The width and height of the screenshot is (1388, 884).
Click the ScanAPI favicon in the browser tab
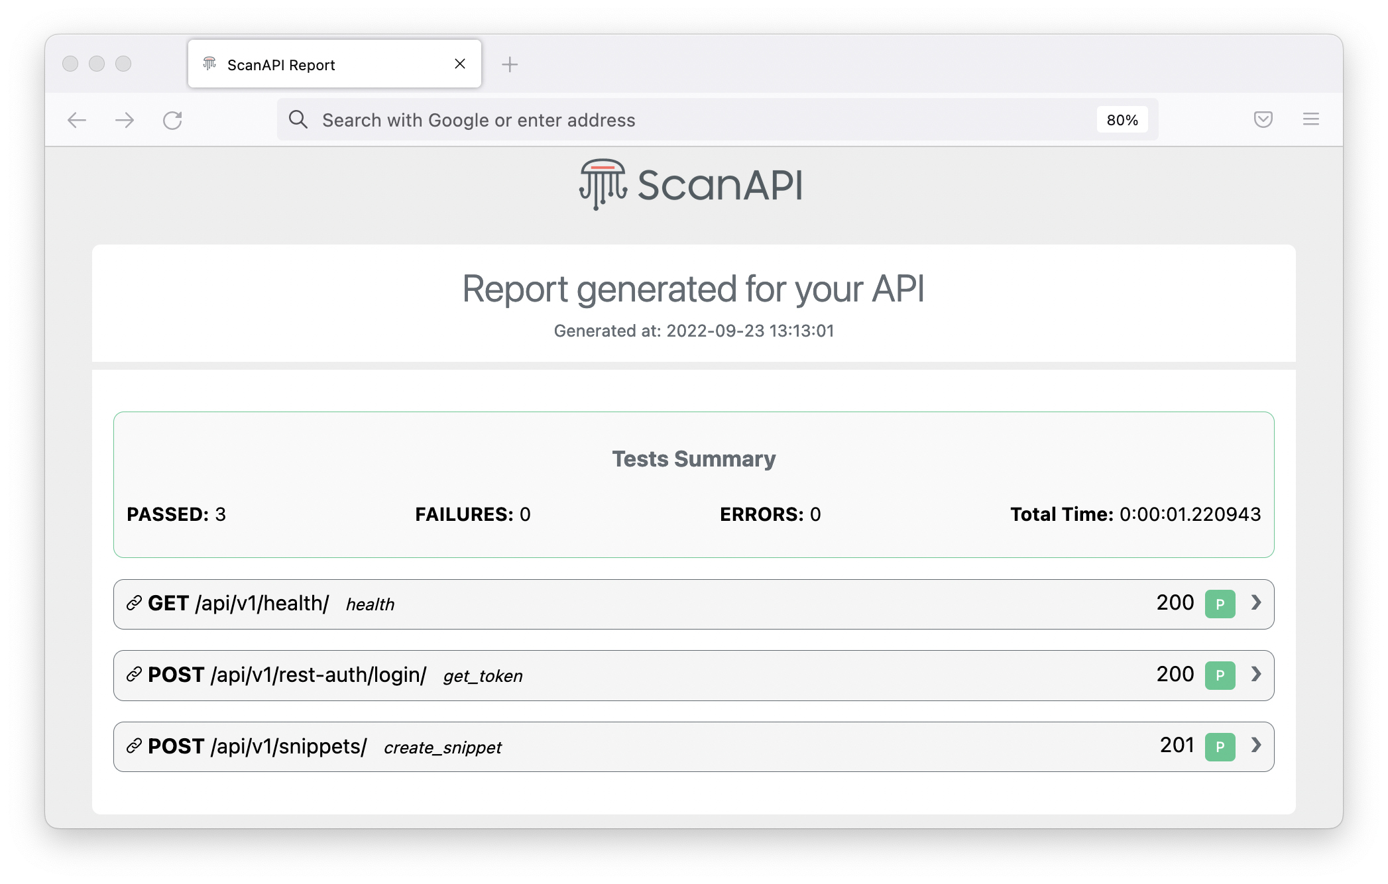pyautogui.click(x=209, y=64)
